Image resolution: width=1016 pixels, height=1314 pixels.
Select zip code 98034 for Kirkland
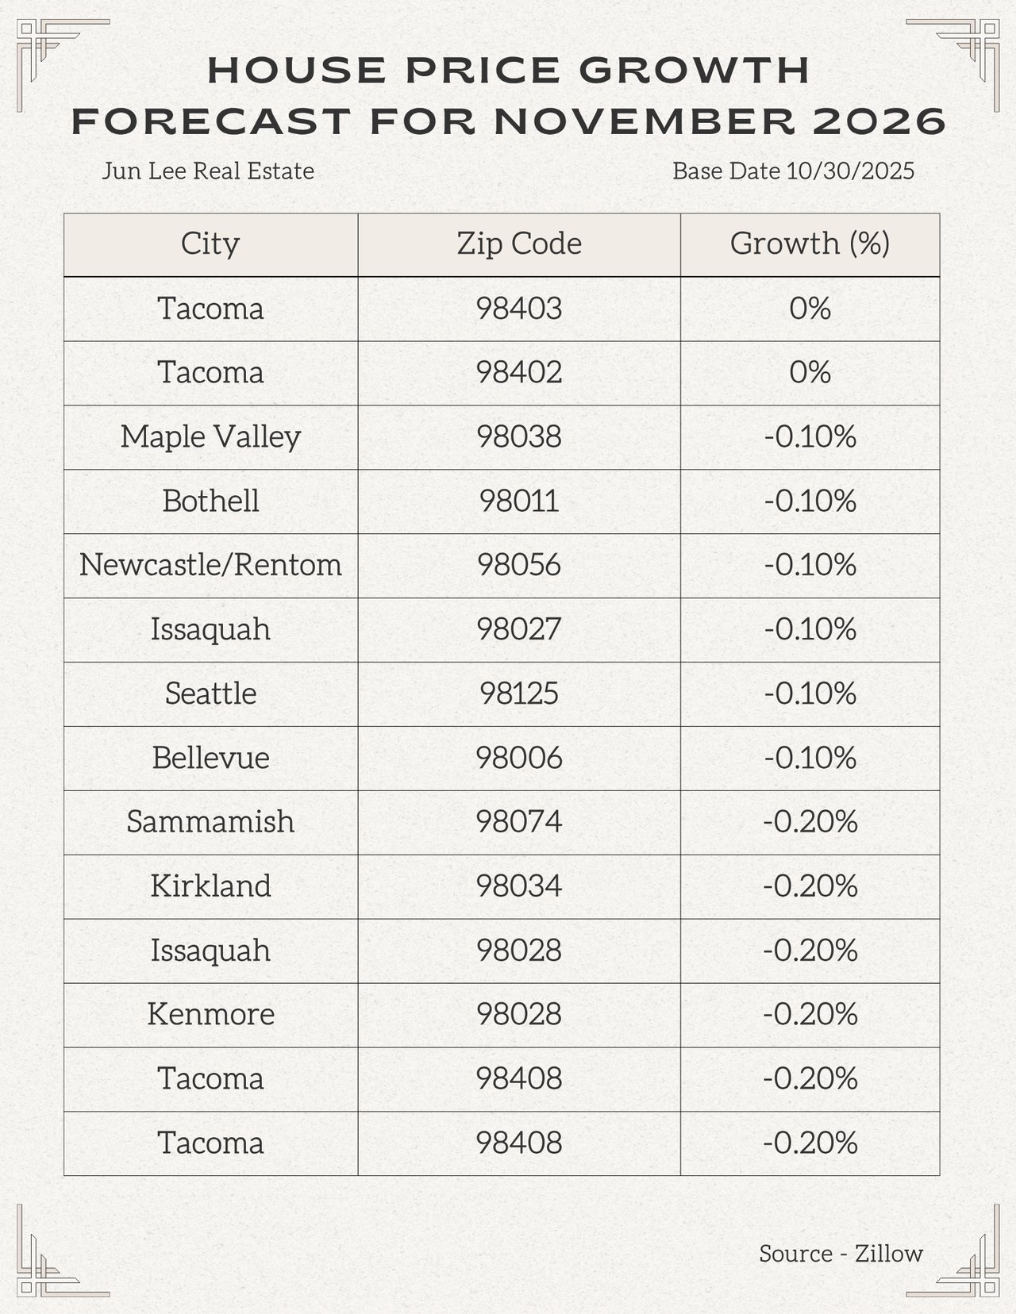(519, 886)
